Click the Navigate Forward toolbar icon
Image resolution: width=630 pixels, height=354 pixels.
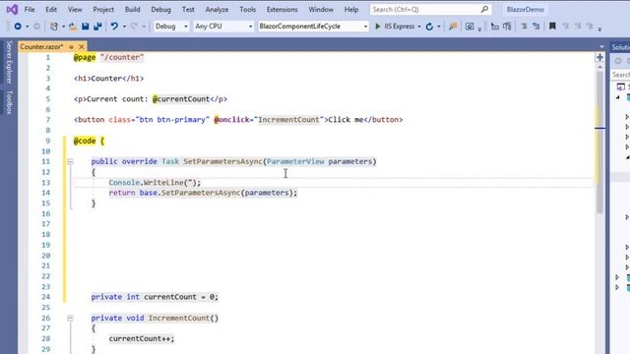[x=36, y=27]
